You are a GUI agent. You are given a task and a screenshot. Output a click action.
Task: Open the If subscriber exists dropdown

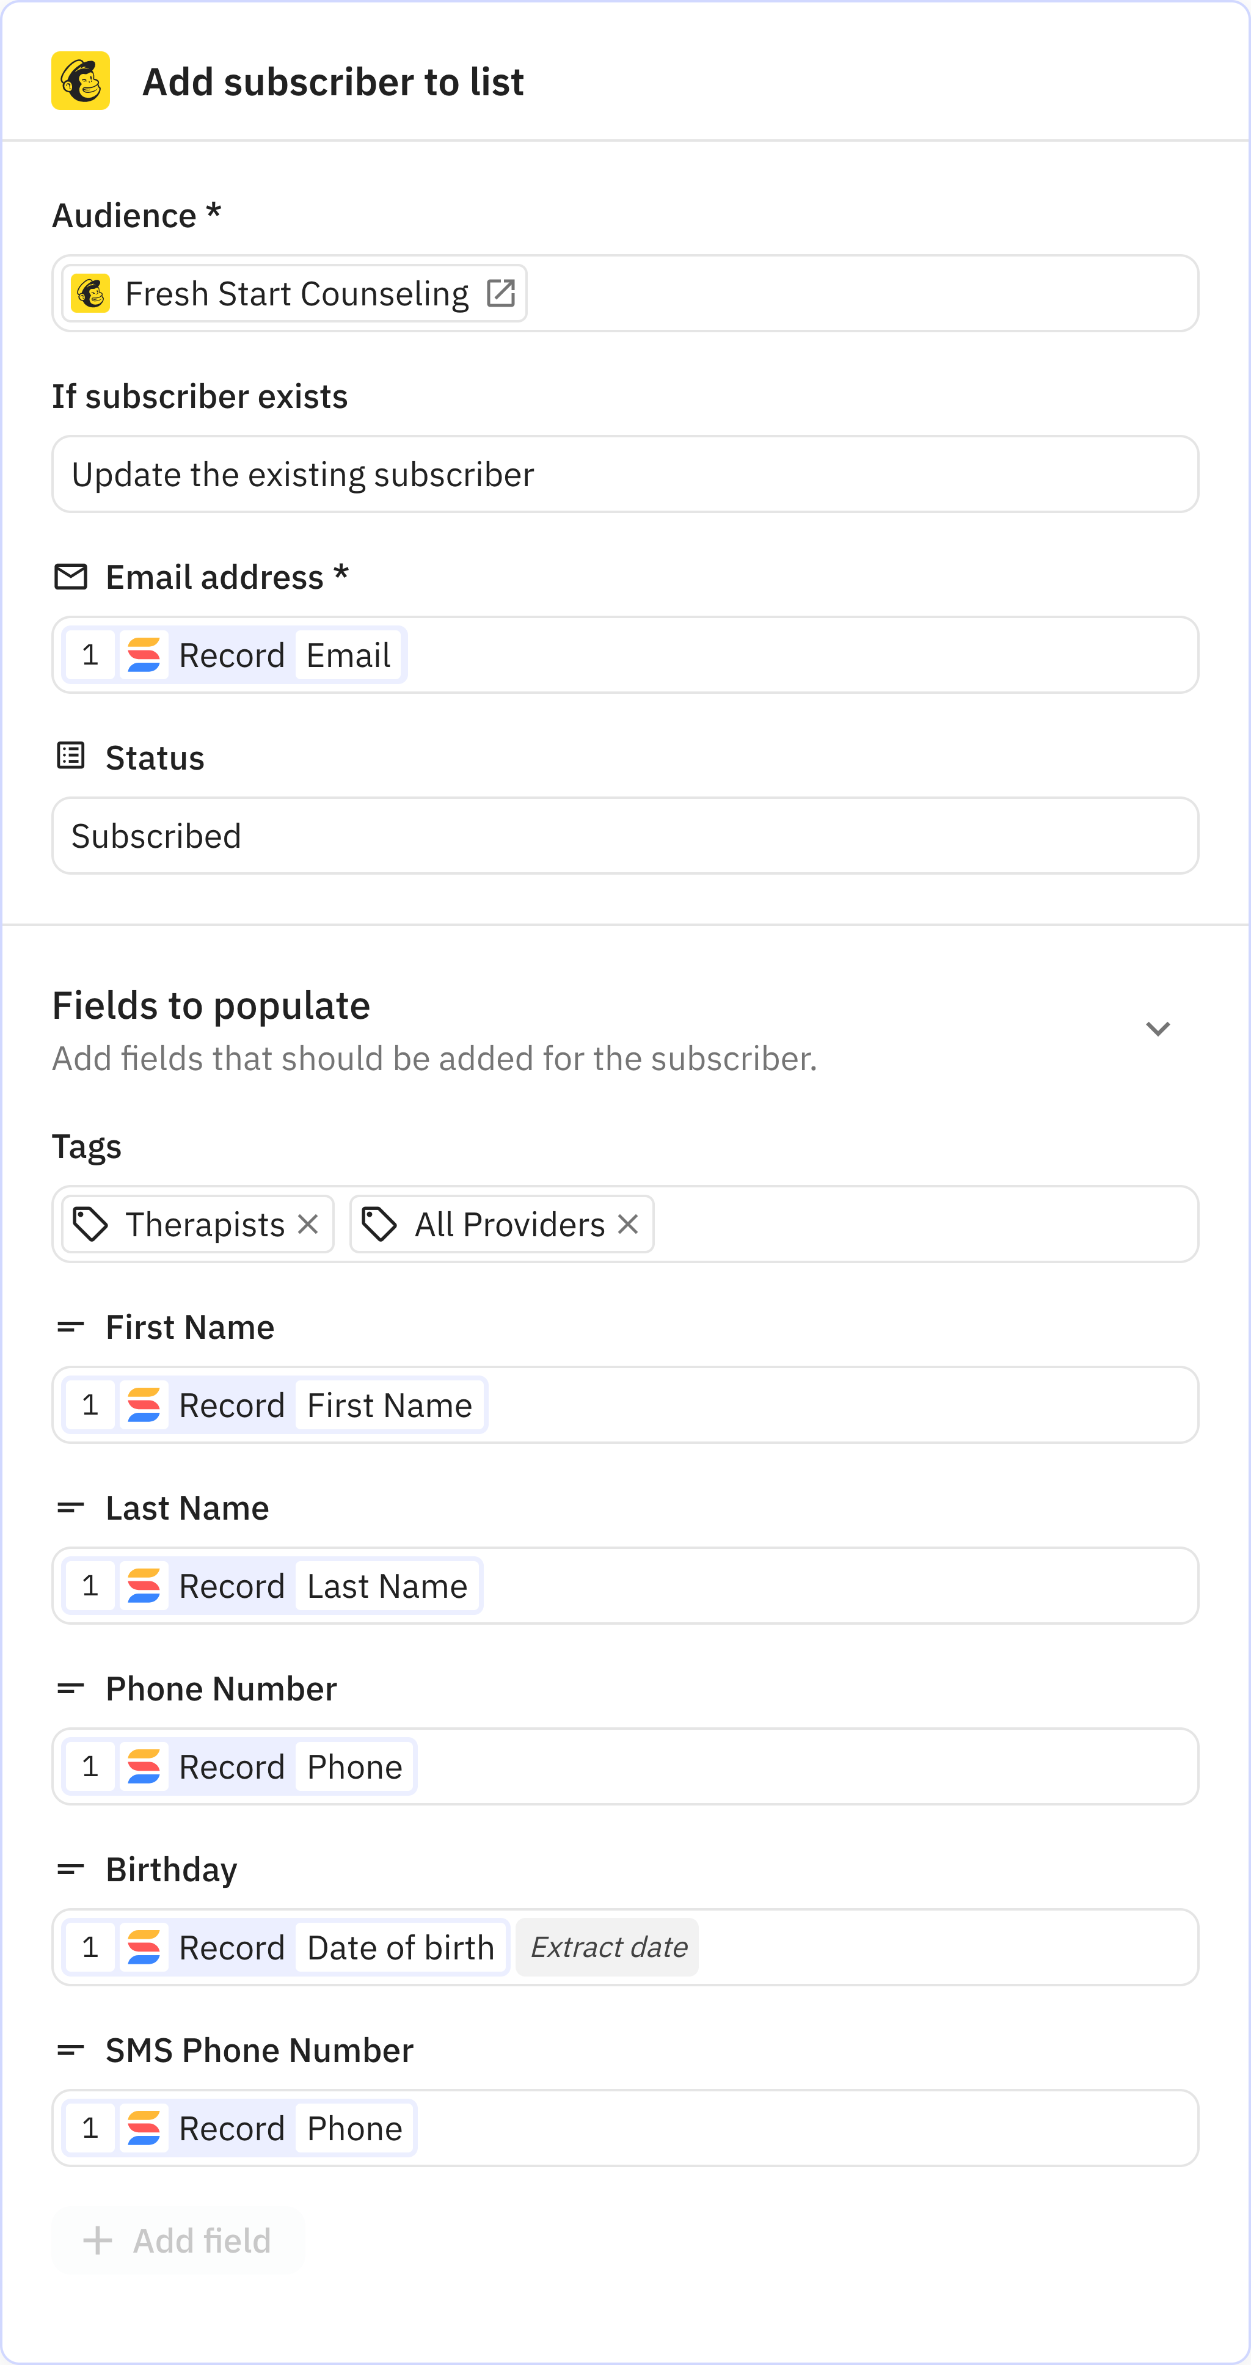624,475
